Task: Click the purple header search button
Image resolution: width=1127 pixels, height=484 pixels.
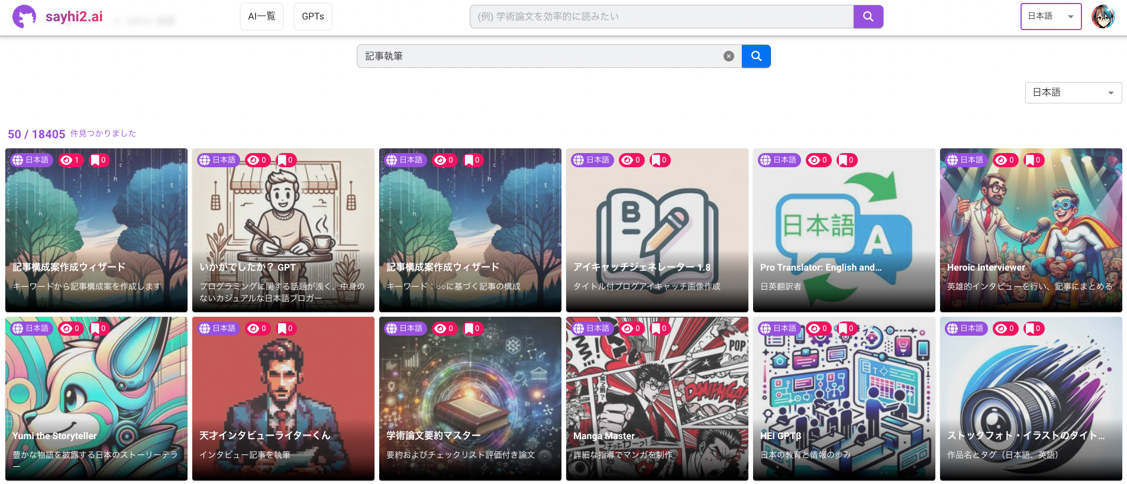Action: pos(868,17)
